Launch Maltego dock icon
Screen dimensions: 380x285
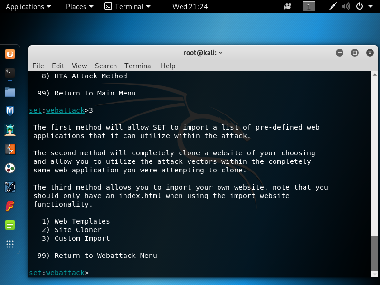pyautogui.click(x=10, y=187)
